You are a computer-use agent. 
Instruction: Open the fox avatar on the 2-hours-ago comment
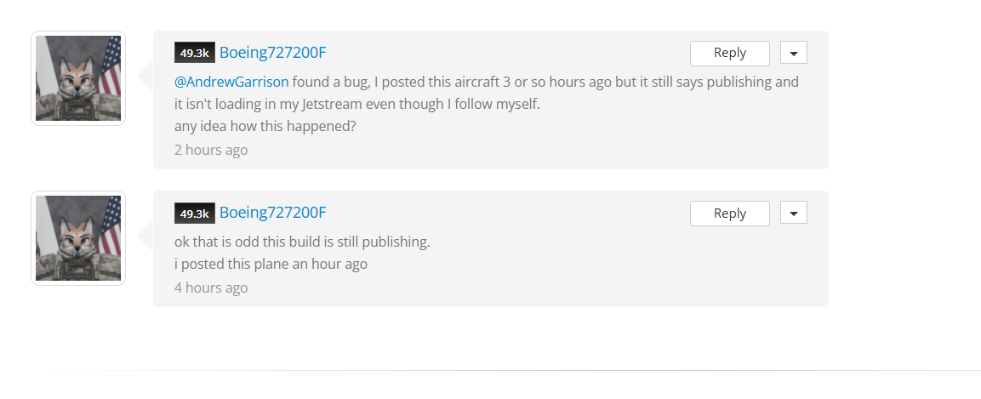(x=78, y=78)
